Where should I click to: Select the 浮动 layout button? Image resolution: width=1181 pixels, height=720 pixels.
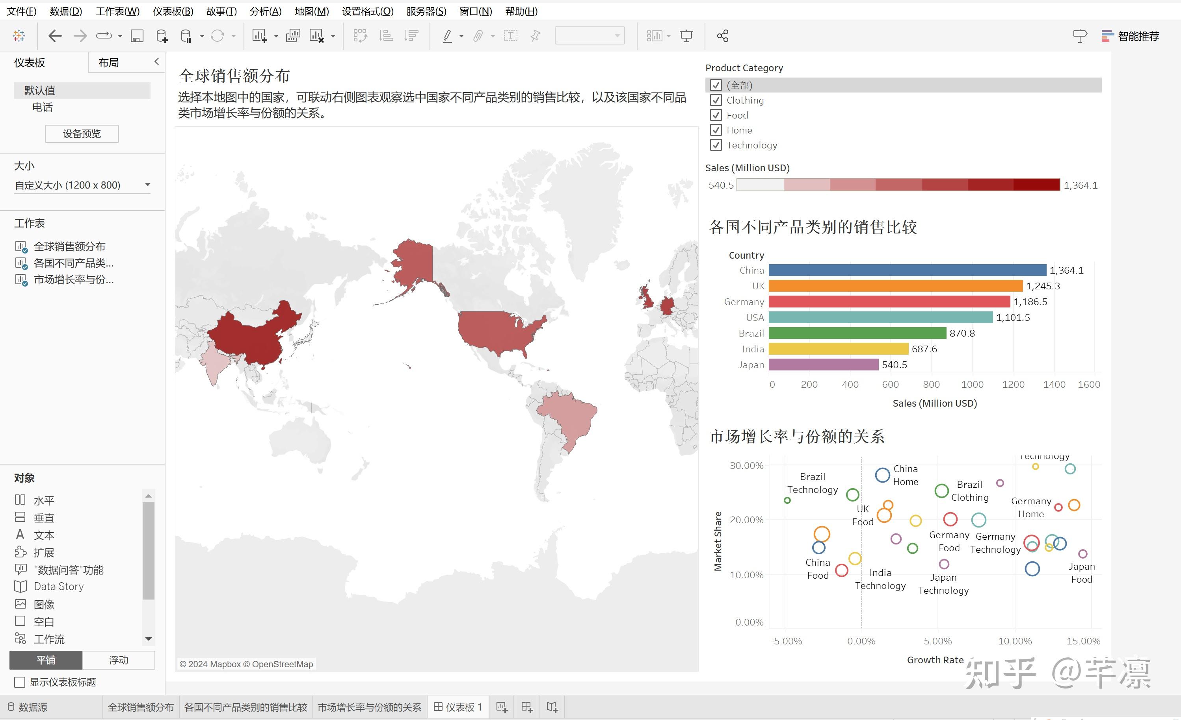(118, 660)
